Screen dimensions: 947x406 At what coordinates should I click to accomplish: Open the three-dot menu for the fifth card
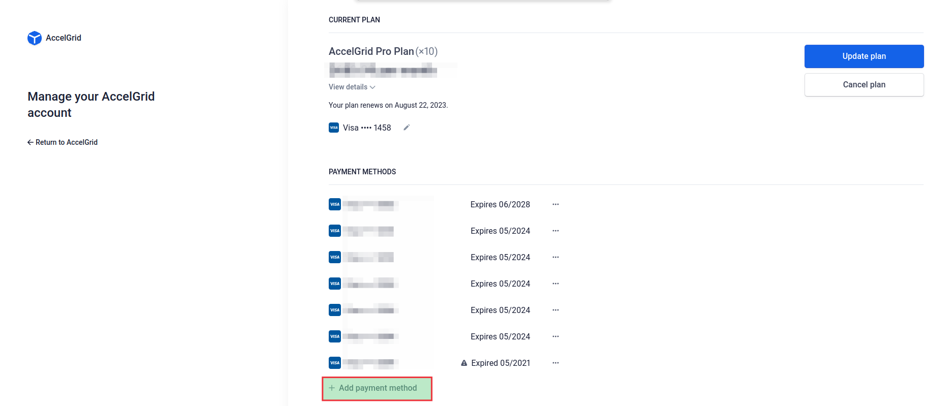(x=555, y=310)
